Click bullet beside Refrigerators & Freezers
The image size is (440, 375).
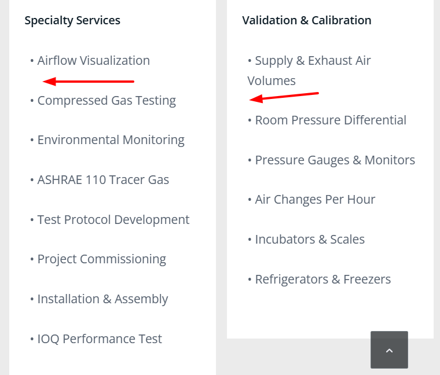(250, 280)
